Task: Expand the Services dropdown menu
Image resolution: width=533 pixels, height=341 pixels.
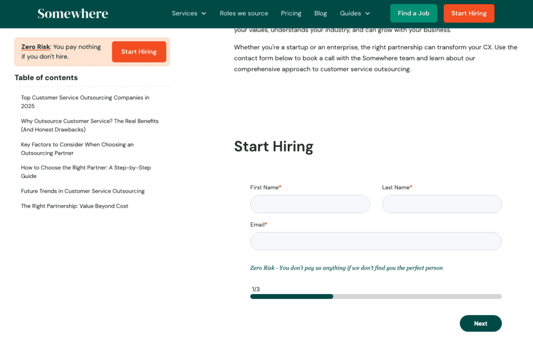Action: tap(189, 13)
